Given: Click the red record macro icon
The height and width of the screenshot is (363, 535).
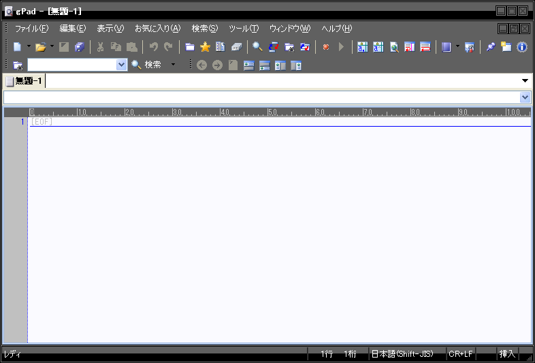Looking at the screenshot, I should [326, 47].
